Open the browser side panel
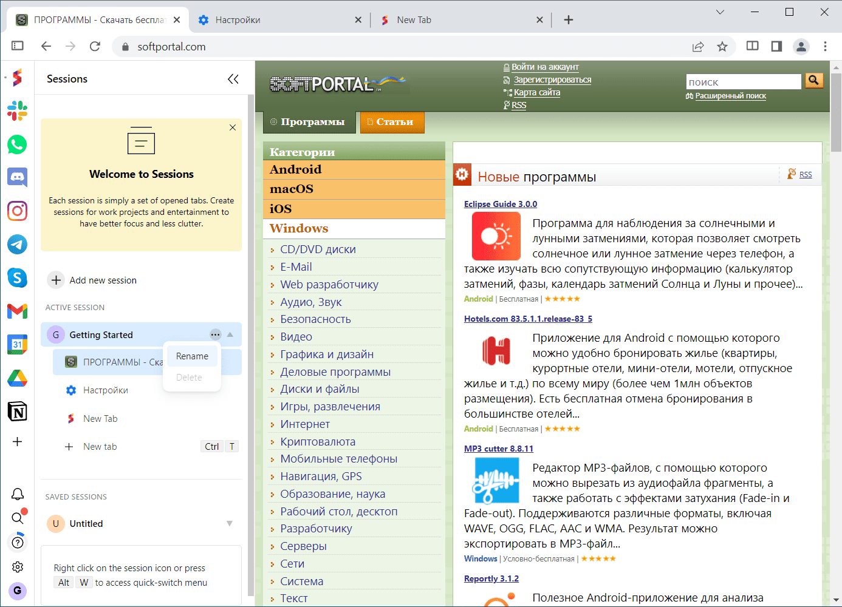 776,46
